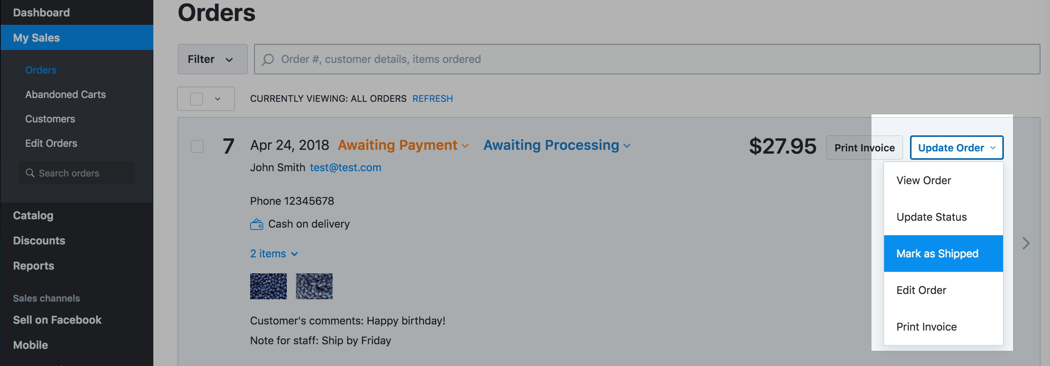Open the test@test.com email link
1050x366 pixels.
click(345, 167)
